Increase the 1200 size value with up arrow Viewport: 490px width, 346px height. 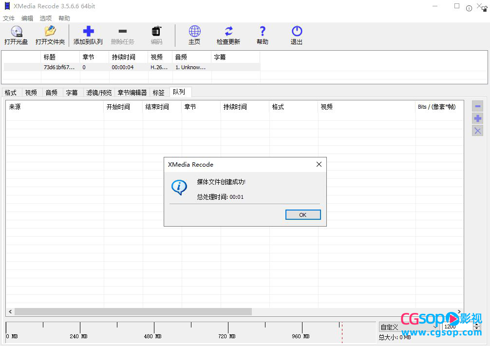pos(477,325)
